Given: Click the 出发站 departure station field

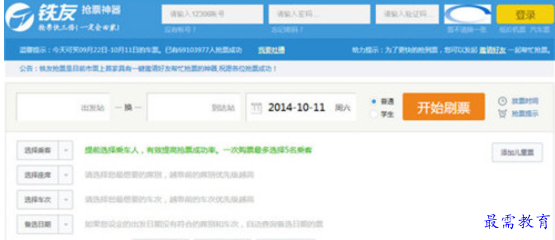Looking at the screenshot, I should click(x=63, y=107).
